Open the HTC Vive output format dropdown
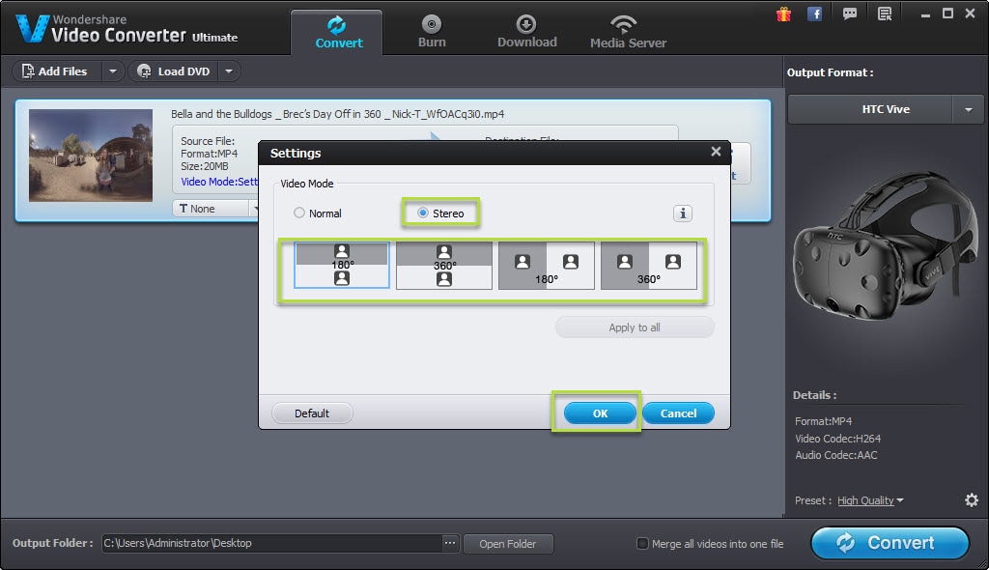 pyautogui.click(x=968, y=109)
